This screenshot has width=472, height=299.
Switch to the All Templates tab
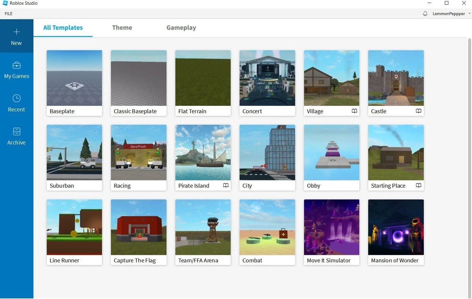pos(63,28)
